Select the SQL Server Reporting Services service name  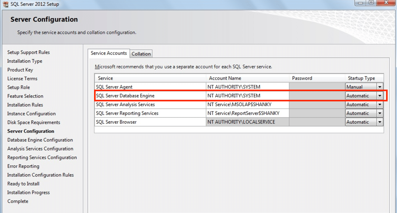point(127,113)
